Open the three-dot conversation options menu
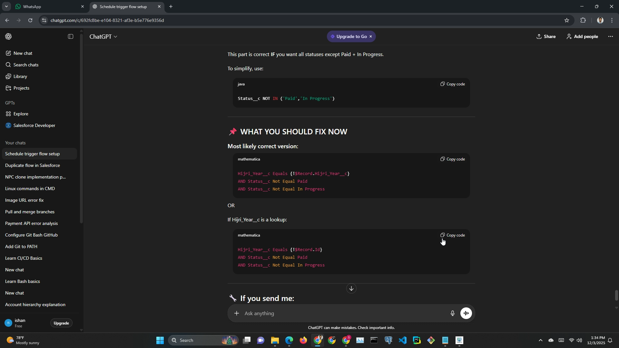This screenshot has height=348, width=619. pyautogui.click(x=610, y=37)
